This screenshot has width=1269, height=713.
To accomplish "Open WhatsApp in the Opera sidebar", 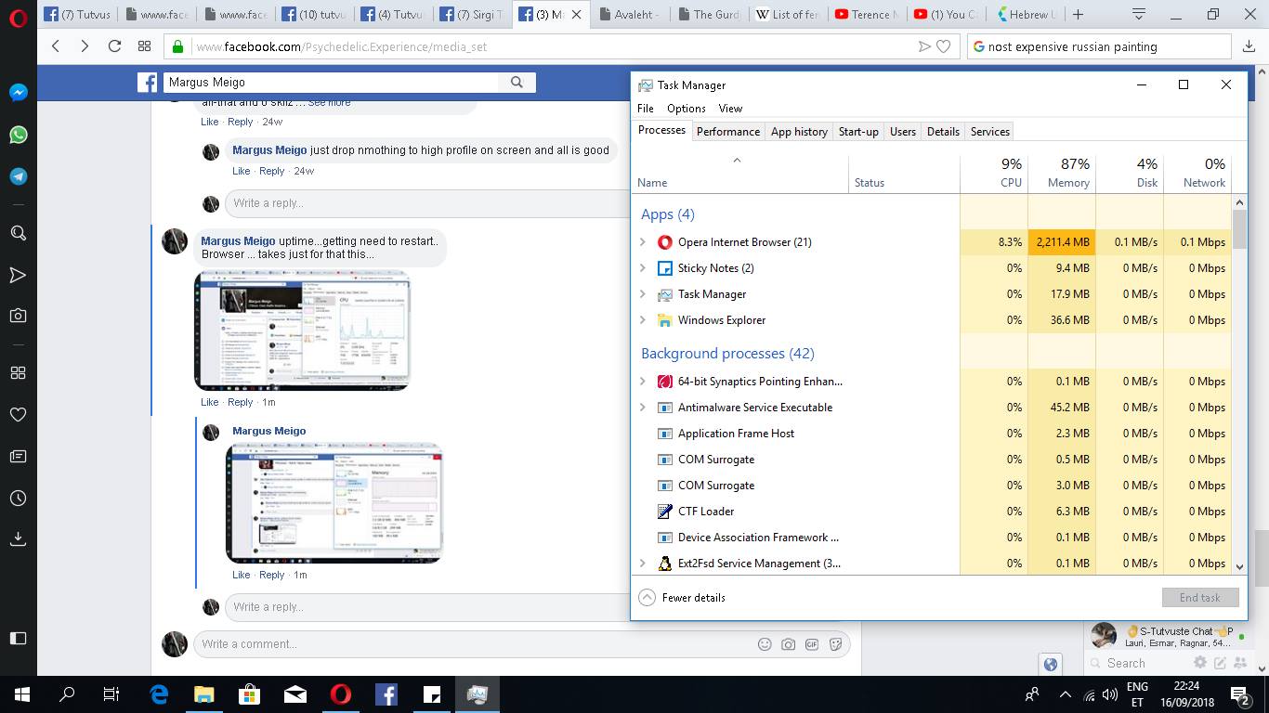I will (18, 135).
